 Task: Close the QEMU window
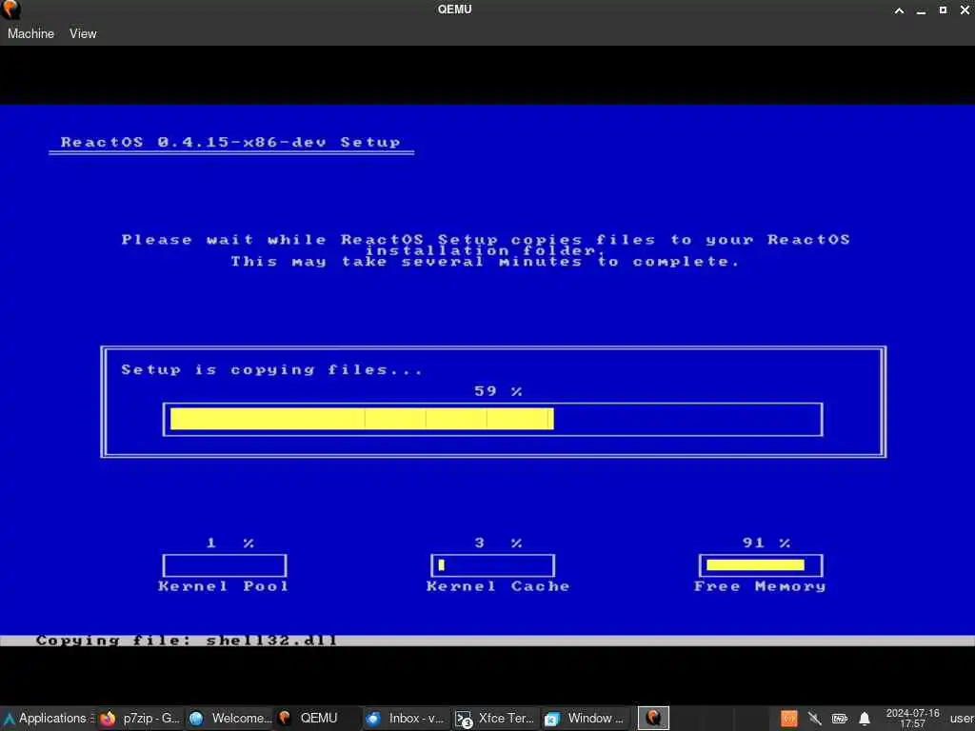[x=965, y=10]
